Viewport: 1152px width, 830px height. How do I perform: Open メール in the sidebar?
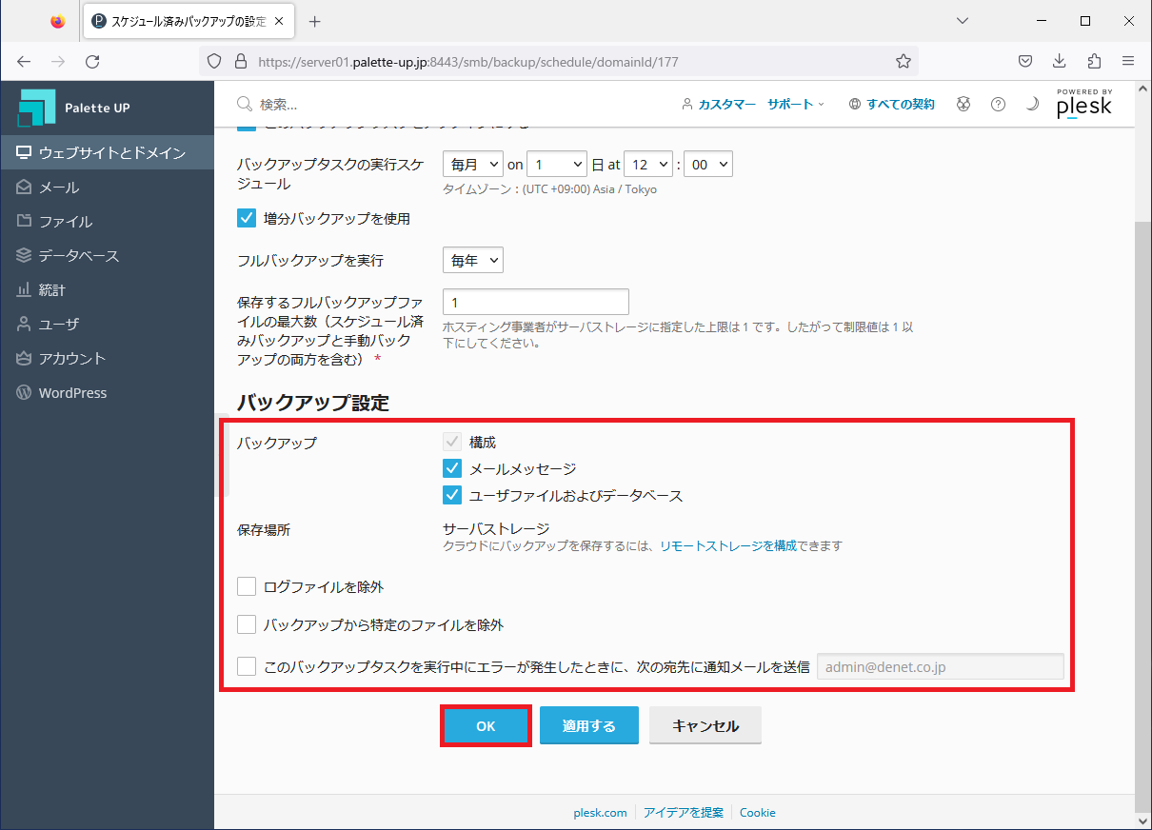[x=107, y=188]
